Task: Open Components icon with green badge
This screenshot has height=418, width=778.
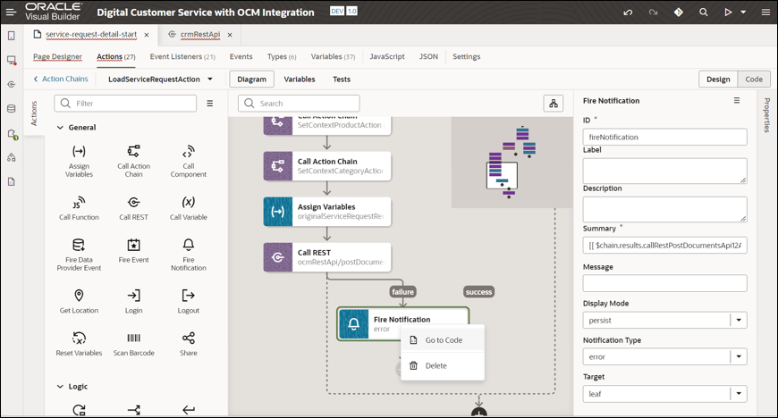Action: [x=13, y=134]
